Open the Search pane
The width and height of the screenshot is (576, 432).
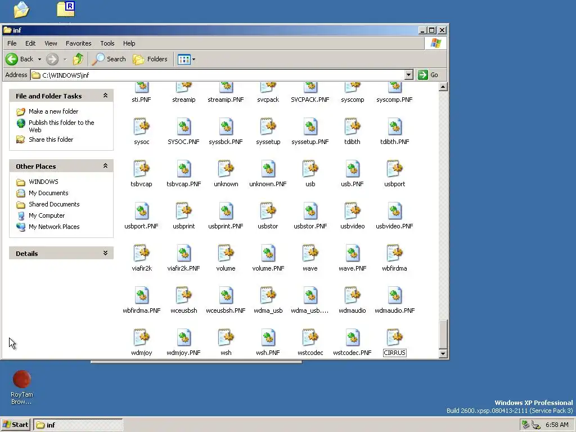pos(109,59)
